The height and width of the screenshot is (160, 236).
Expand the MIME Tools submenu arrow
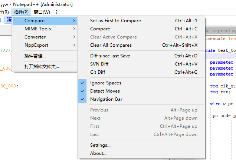click(74, 29)
